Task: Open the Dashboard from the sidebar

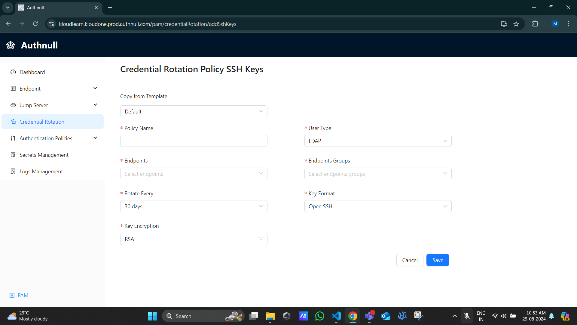Action: click(32, 72)
